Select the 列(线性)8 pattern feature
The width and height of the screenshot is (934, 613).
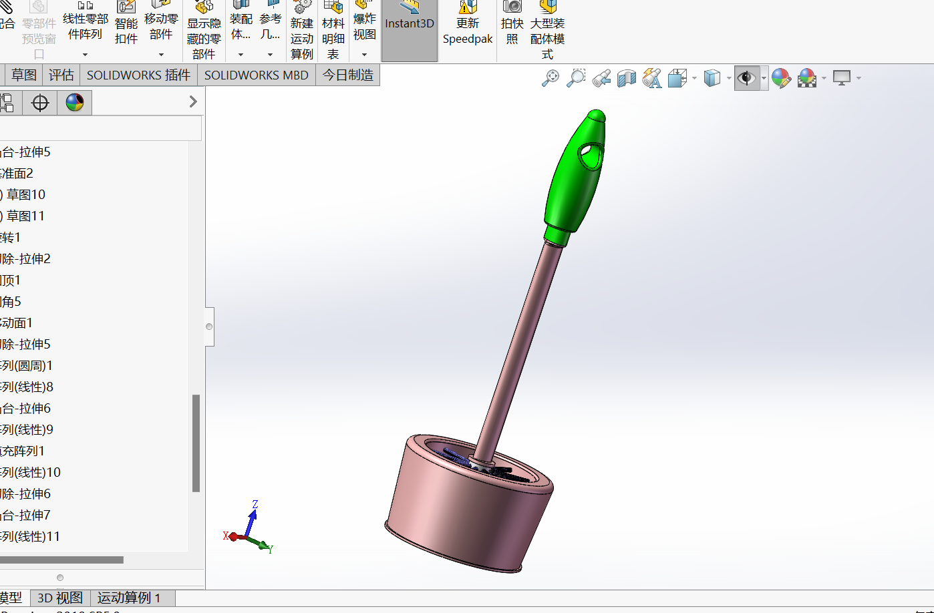click(27, 387)
